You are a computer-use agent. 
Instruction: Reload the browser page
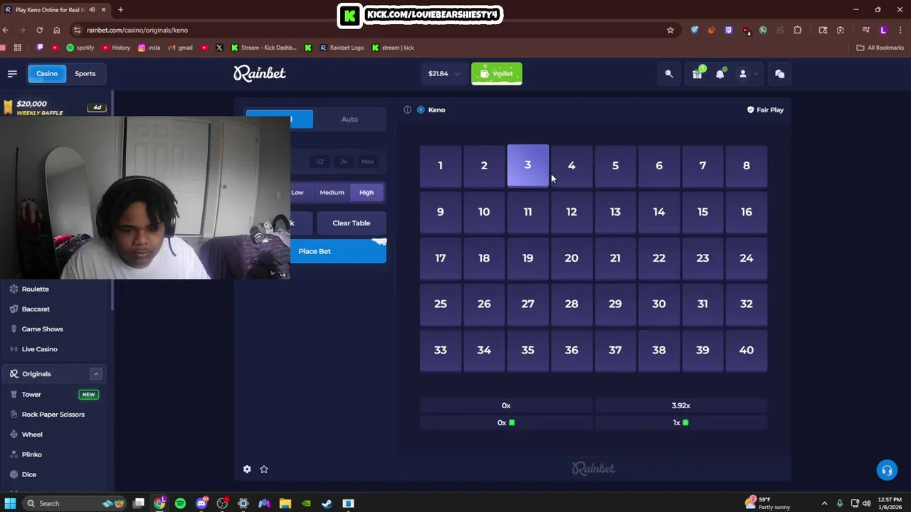(x=39, y=30)
